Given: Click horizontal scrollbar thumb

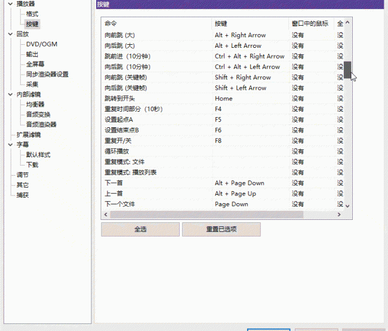Looking at the screenshot, I should (x=207, y=214).
